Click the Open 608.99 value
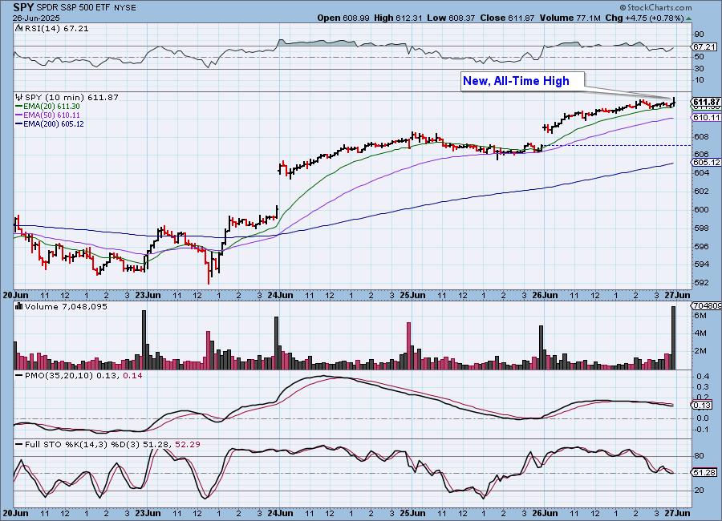 tap(343, 18)
